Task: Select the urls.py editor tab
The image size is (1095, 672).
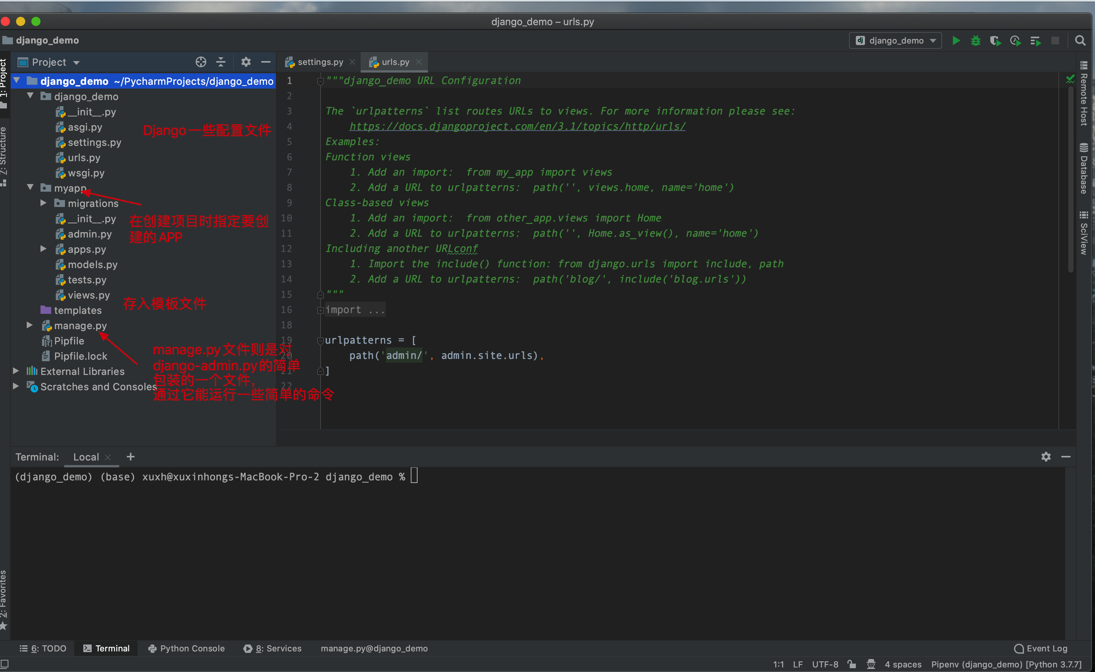Action: pos(395,62)
